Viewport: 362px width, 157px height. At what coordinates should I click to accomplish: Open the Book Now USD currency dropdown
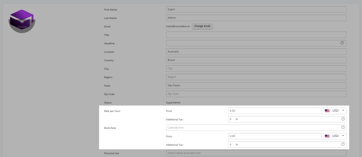334,136
